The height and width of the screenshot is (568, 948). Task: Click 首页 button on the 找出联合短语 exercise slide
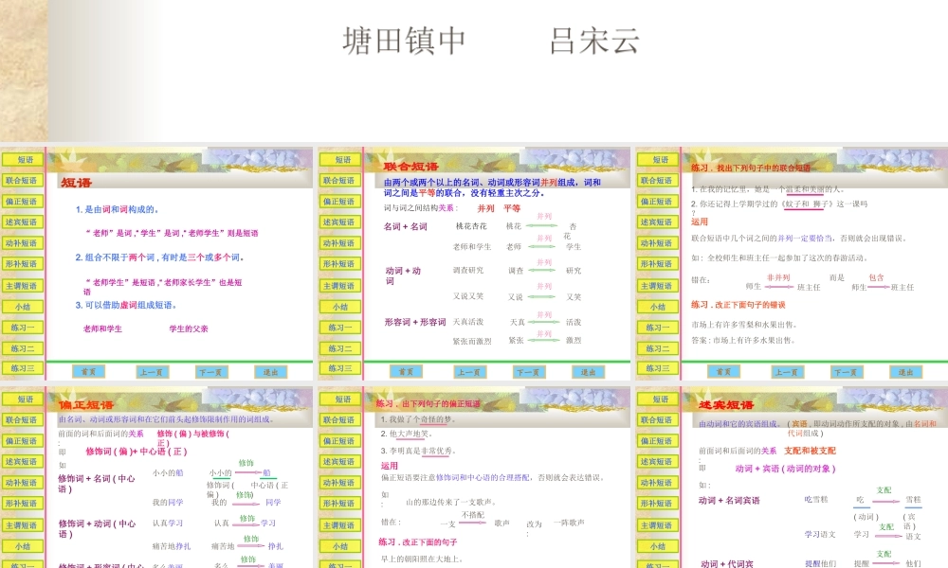pos(723,372)
